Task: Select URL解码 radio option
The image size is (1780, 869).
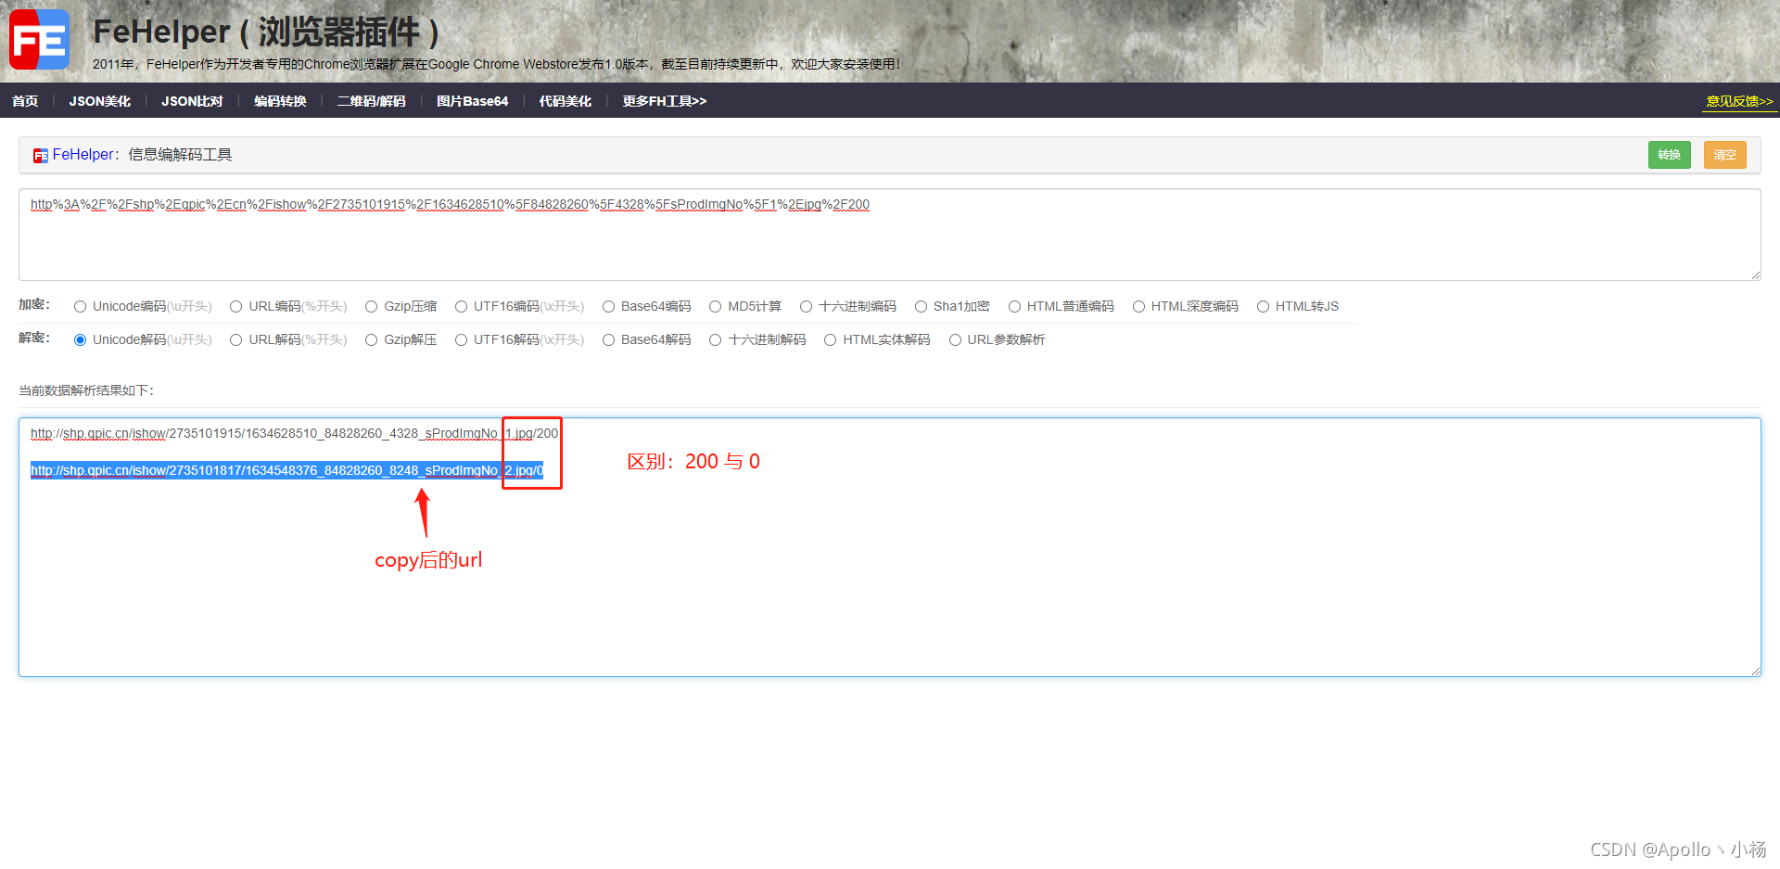Action: coord(236,340)
